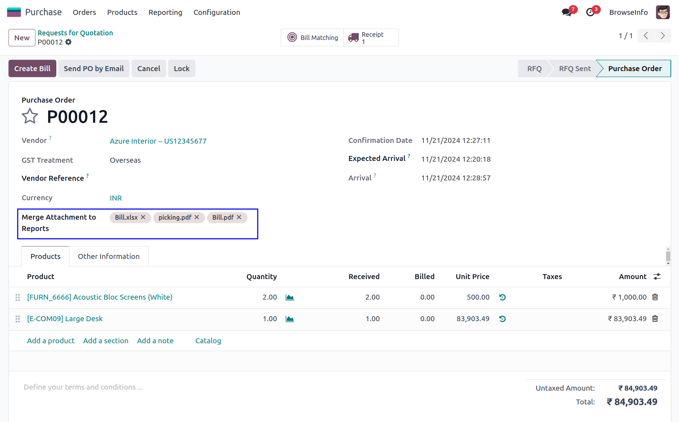Viewport: 679px width, 422px height.
Task: Click the Create Bill button
Action: point(32,69)
